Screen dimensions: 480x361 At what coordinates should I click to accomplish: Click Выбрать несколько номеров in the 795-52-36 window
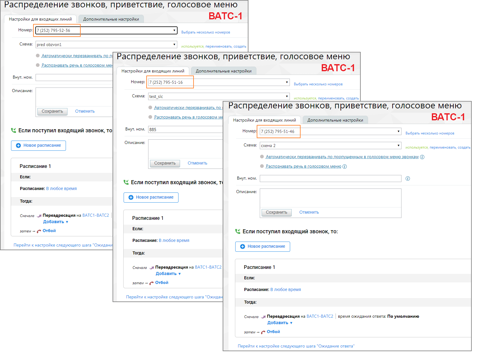coord(205,32)
